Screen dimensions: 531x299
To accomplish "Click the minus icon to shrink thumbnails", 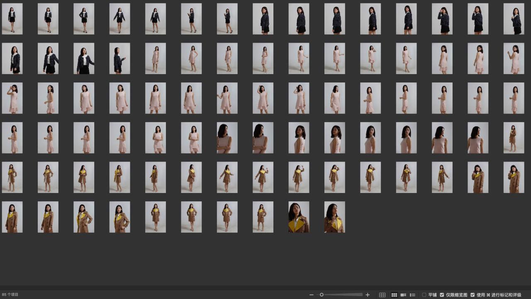I will tap(312, 295).
